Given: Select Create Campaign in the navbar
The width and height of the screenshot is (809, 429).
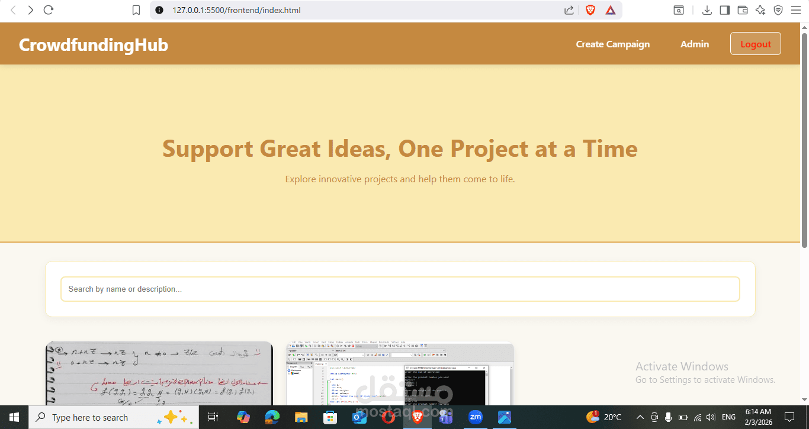Looking at the screenshot, I should pos(612,44).
